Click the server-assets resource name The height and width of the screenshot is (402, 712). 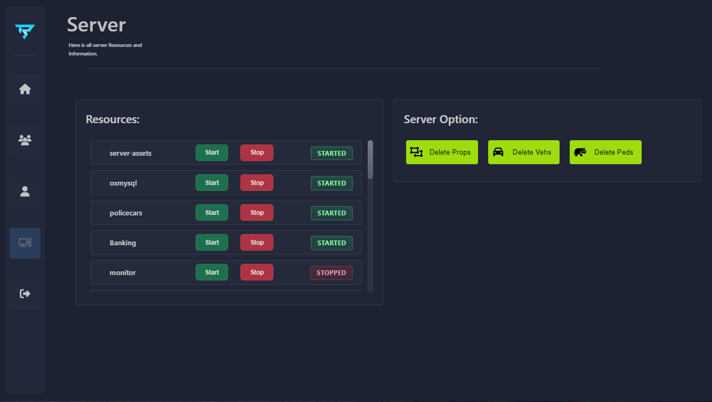[131, 153]
